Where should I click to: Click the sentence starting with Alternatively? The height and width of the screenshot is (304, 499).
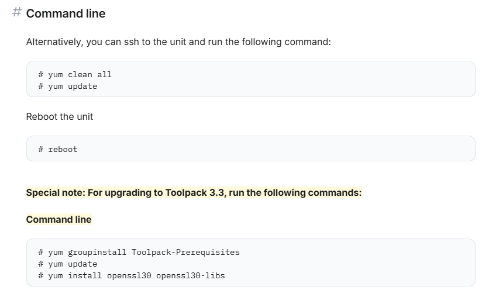pyautogui.click(x=178, y=43)
